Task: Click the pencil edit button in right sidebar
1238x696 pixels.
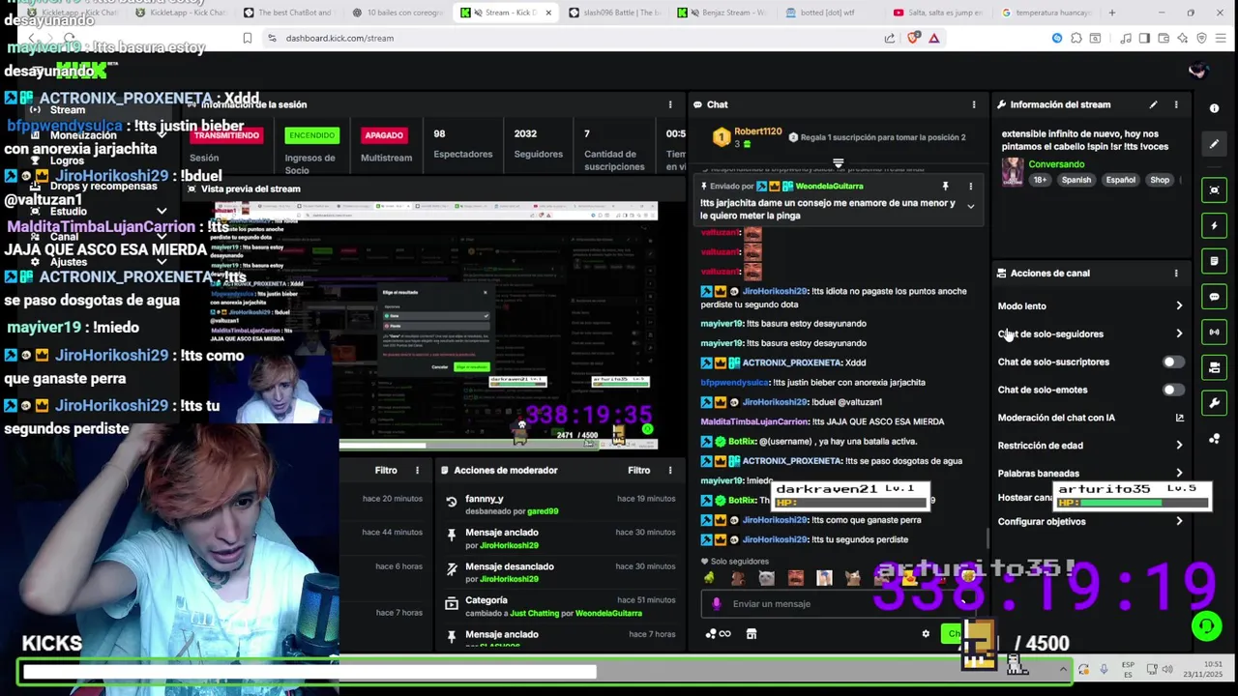Action: pyautogui.click(x=1215, y=145)
